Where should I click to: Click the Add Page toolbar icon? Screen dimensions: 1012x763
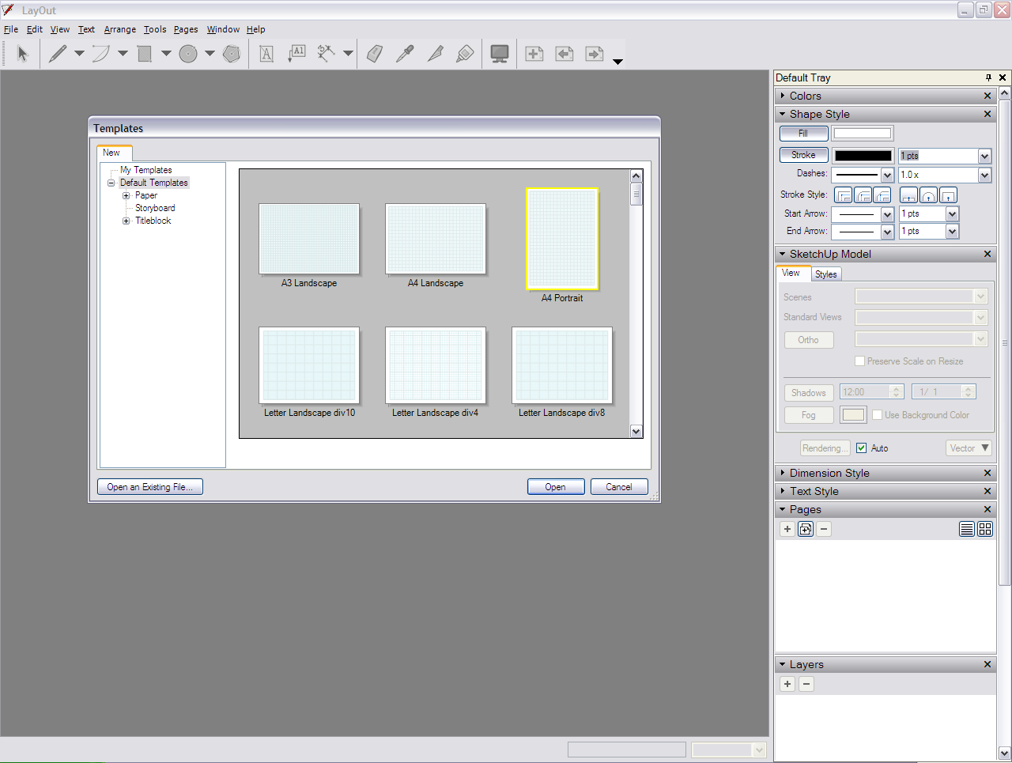click(534, 54)
